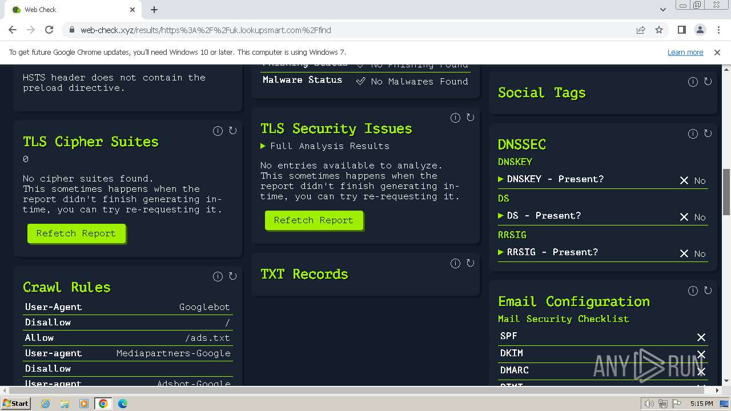Expand DS - Present? details
The image size is (731, 411).
[x=539, y=216]
